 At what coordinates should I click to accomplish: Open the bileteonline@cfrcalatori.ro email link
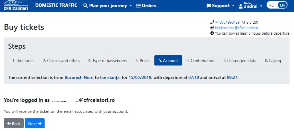[237, 28]
